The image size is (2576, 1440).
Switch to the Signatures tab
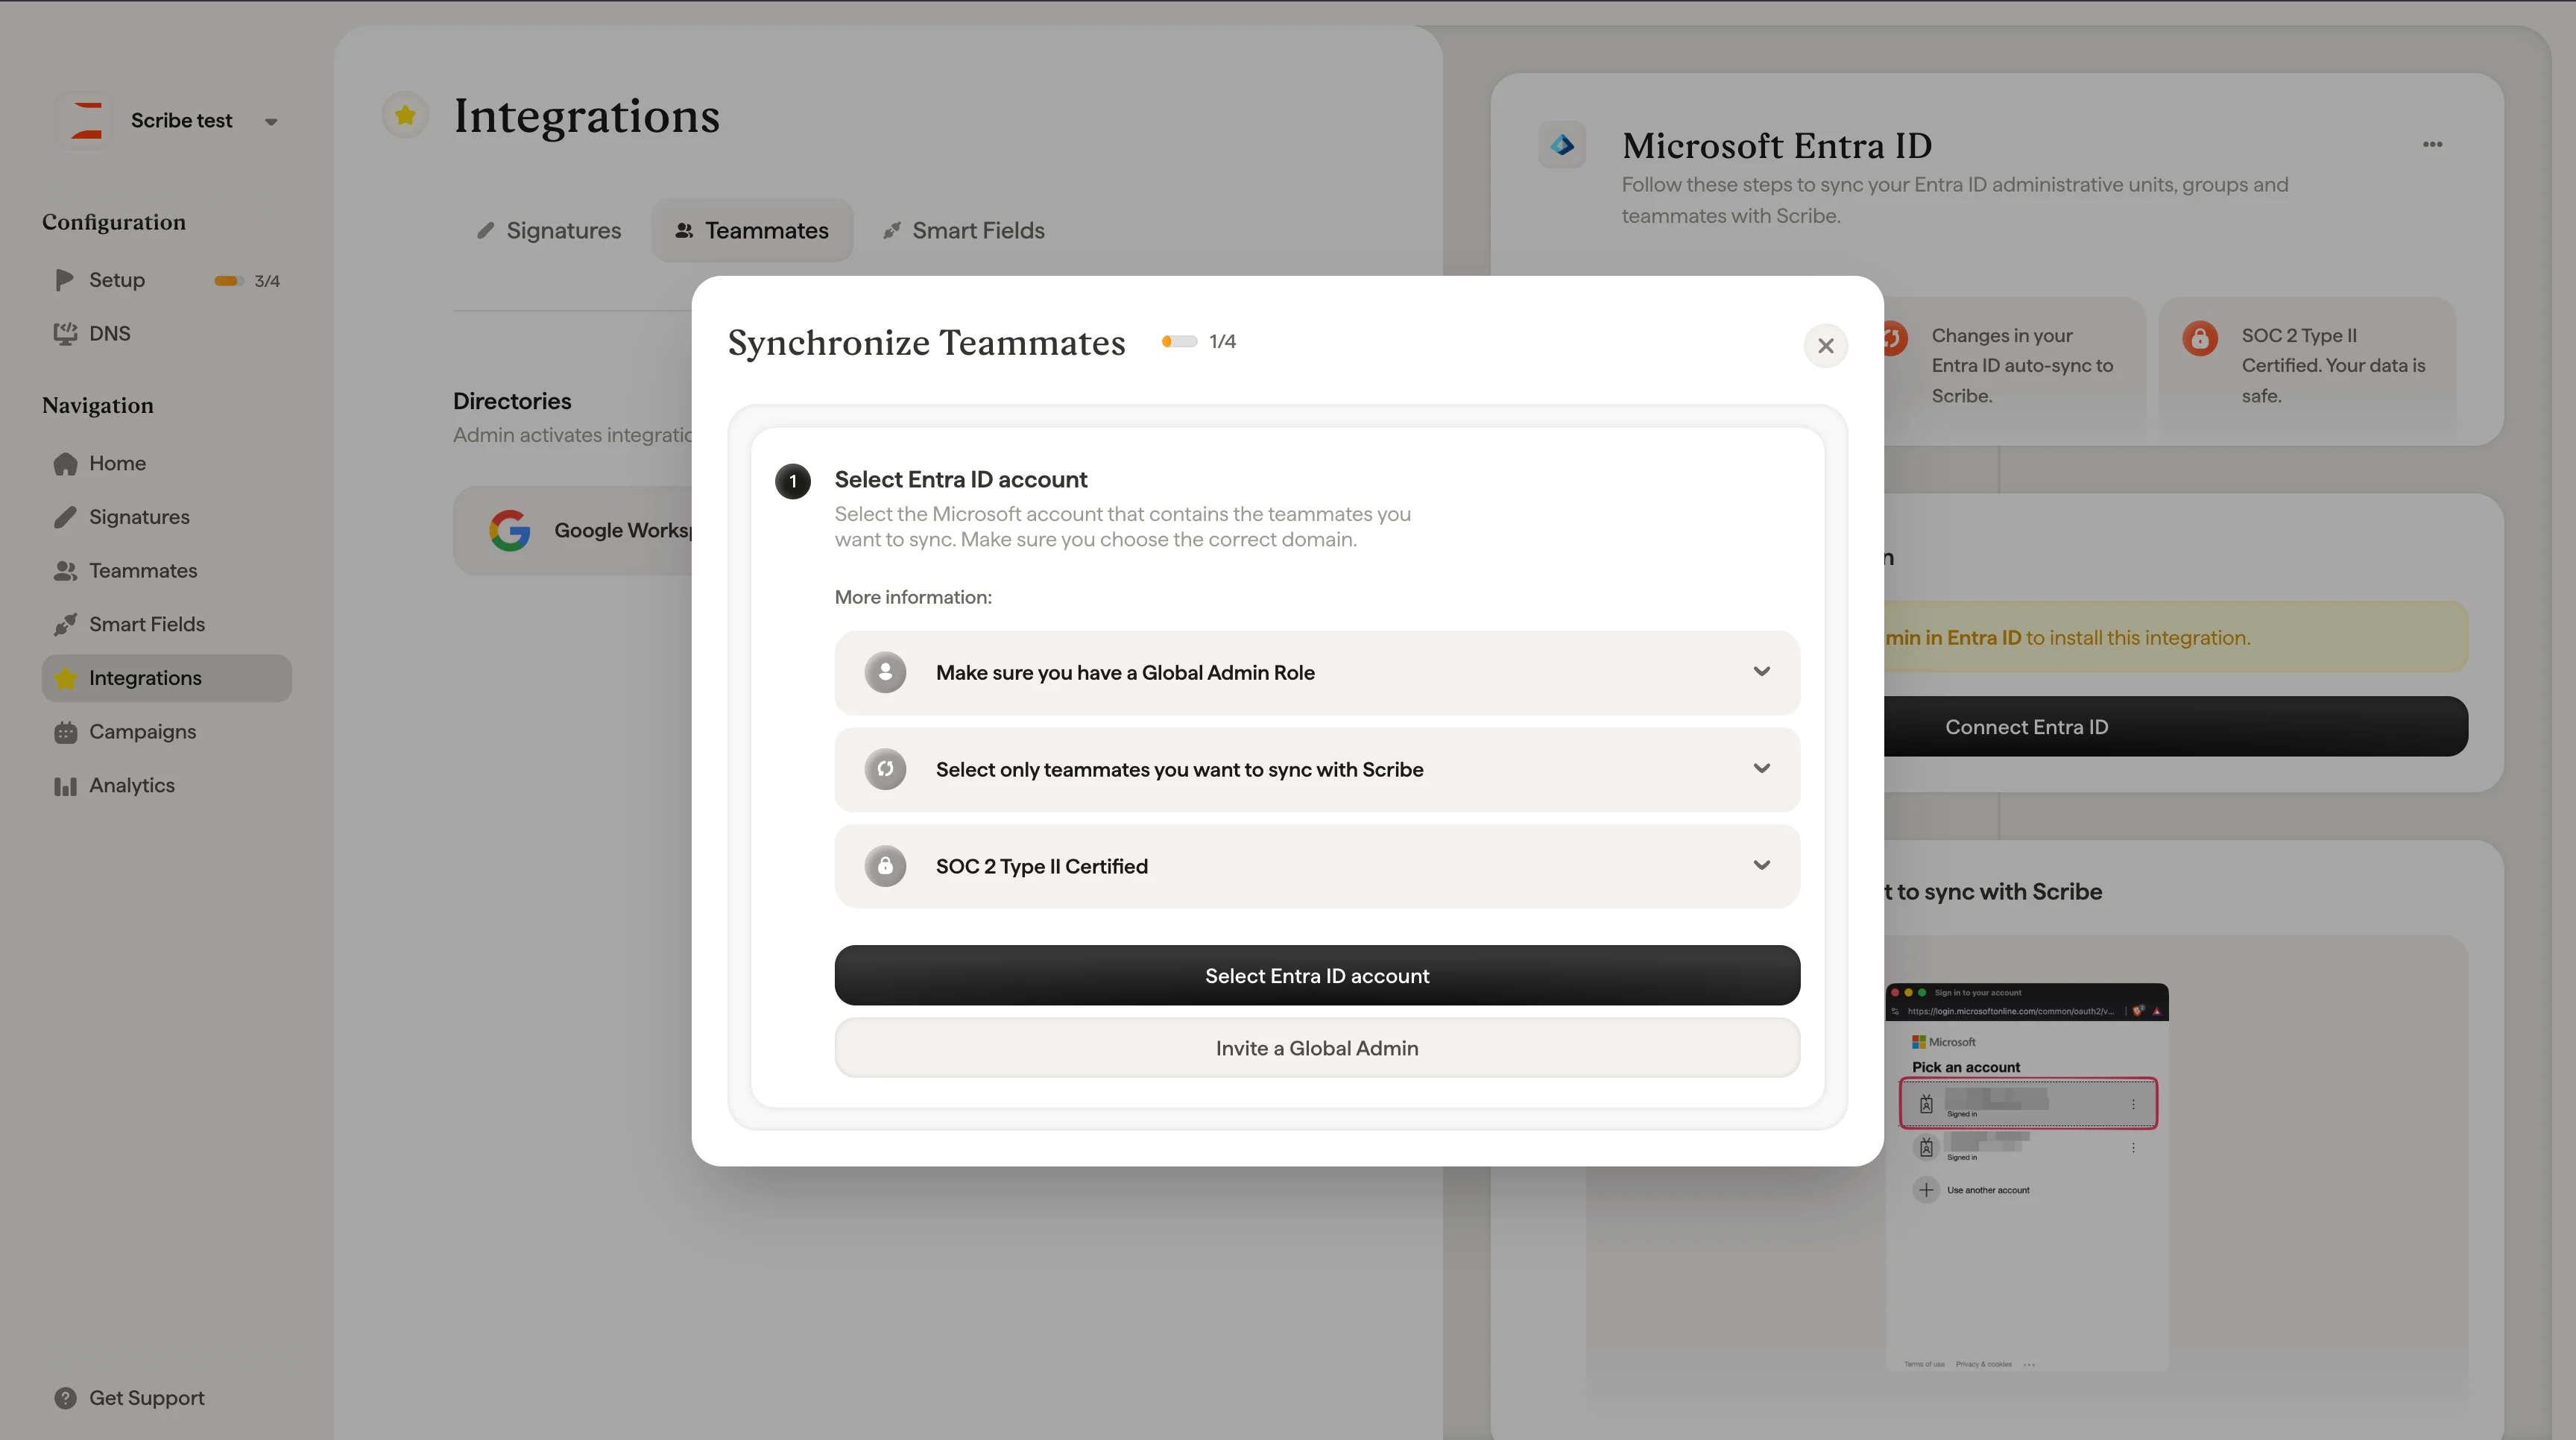point(549,230)
